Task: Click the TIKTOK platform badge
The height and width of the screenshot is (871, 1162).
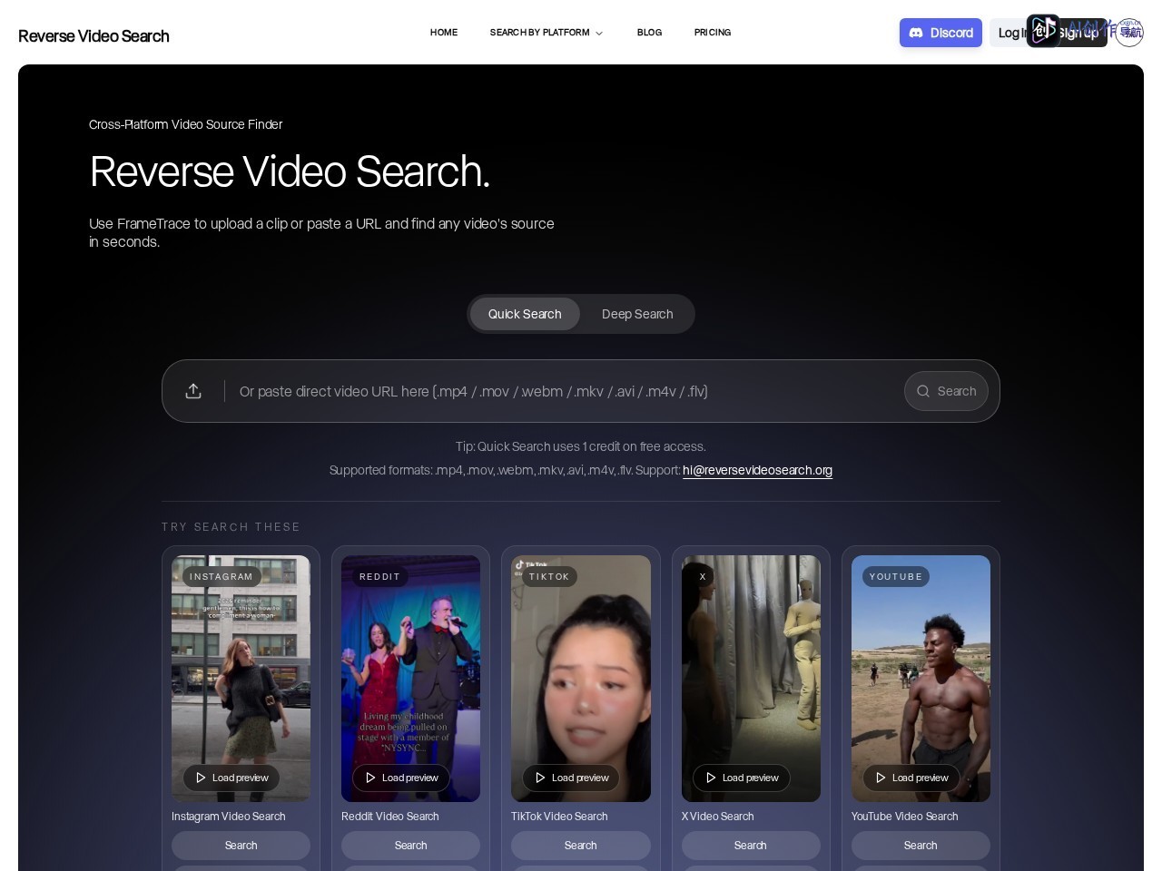Action: point(549,576)
